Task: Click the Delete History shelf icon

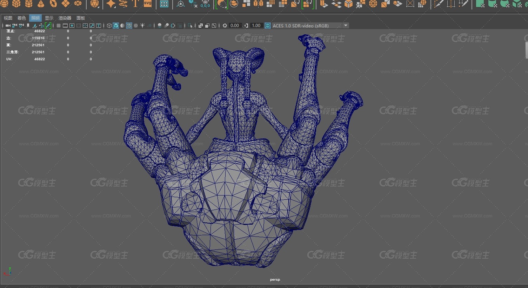Action: [193, 4]
